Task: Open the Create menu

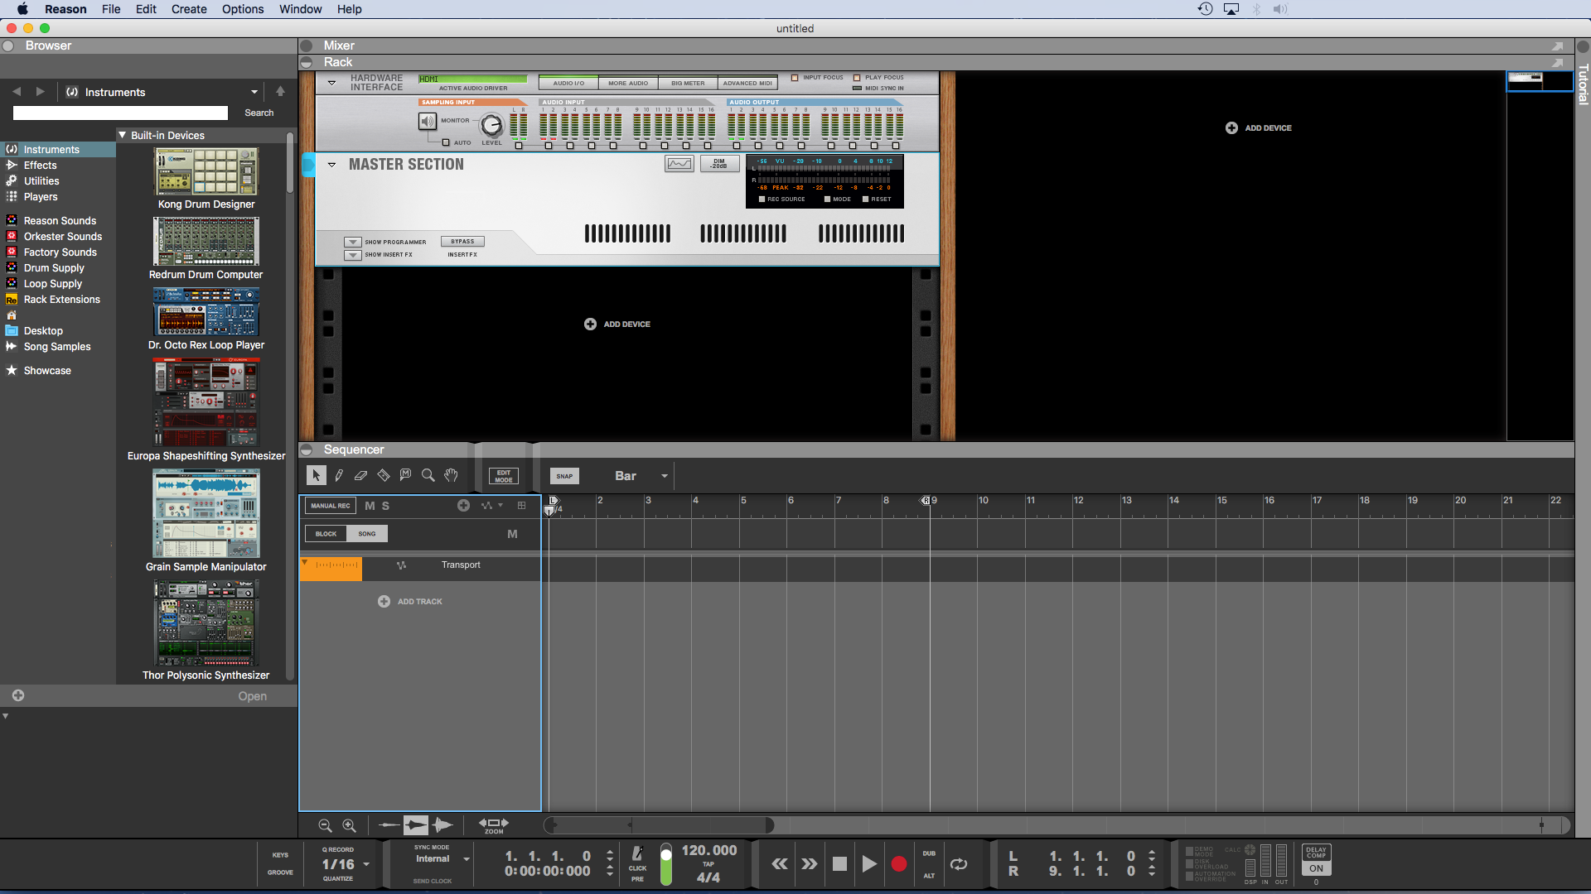Action: (x=189, y=9)
